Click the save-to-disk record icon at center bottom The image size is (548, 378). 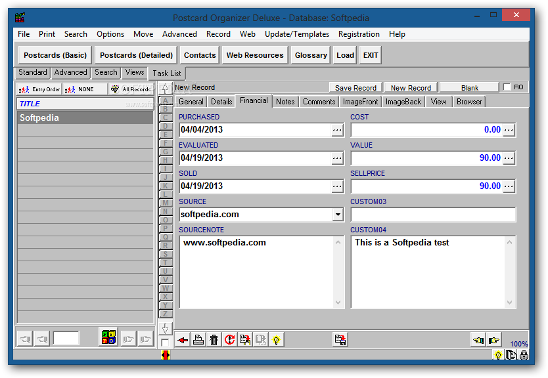click(340, 339)
